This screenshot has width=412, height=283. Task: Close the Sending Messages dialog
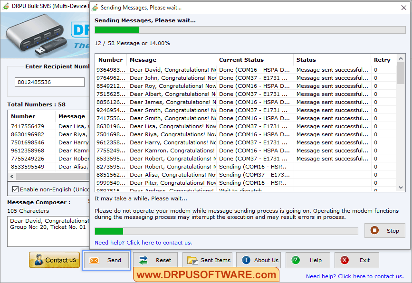coord(404,8)
